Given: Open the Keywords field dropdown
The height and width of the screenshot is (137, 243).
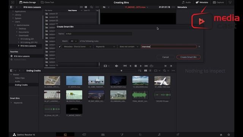Looking at the screenshot, I should [105, 46].
